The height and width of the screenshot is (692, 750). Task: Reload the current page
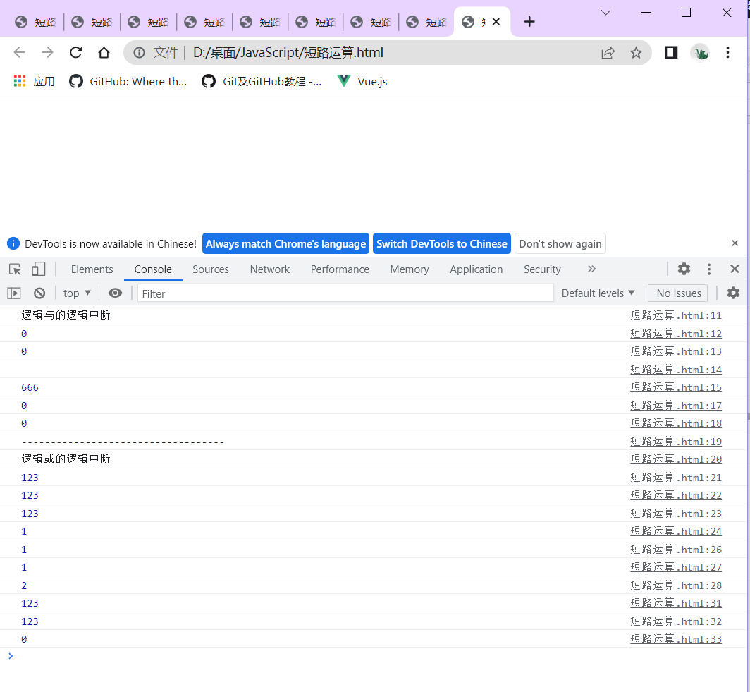[75, 53]
